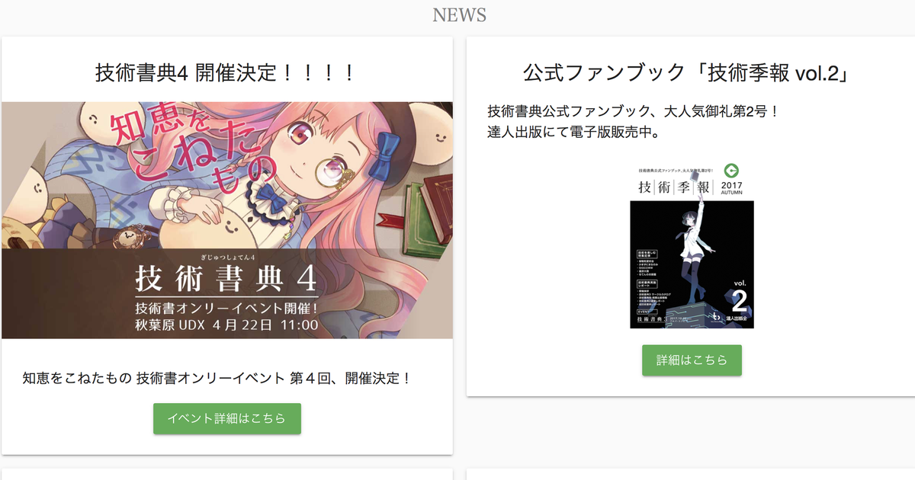Click the green イベント詳細はこちら button
The width and height of the screenshot is (915, 480).
227,418
